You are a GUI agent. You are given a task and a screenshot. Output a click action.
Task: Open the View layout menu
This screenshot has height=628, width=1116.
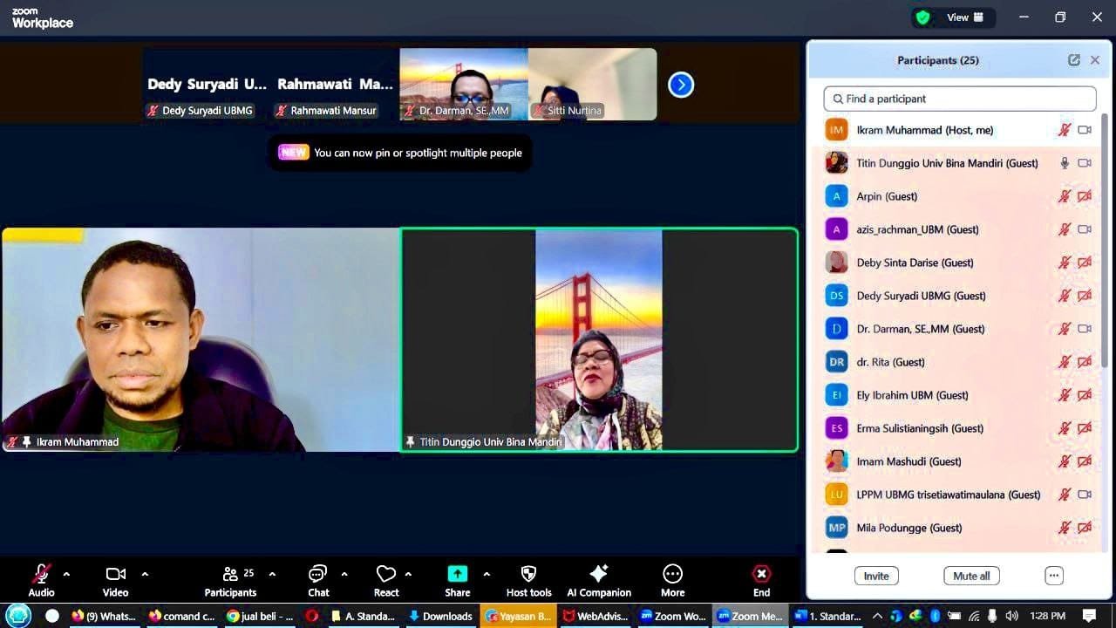click(x=964, y=17)
